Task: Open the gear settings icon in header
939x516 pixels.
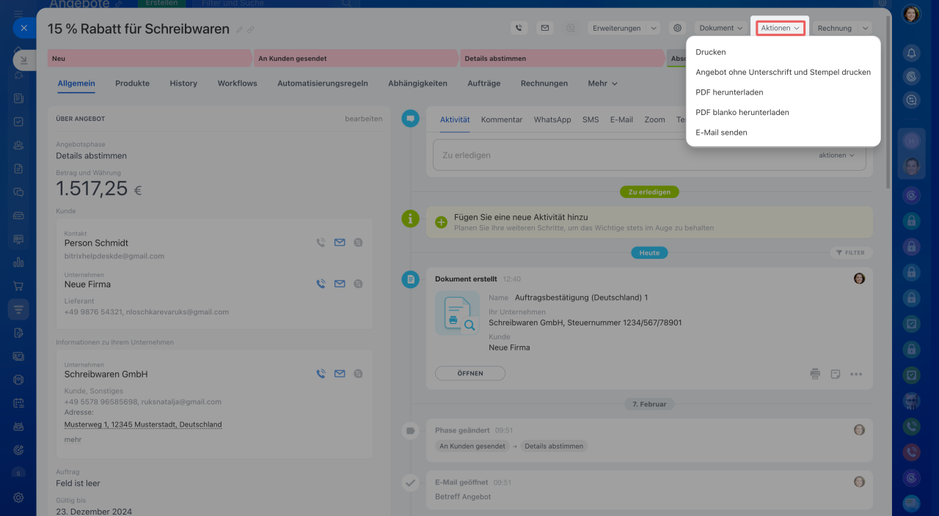Action: [677, 28]
